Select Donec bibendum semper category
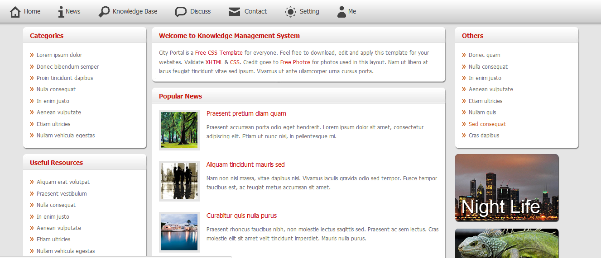 [x=67, y=67]
